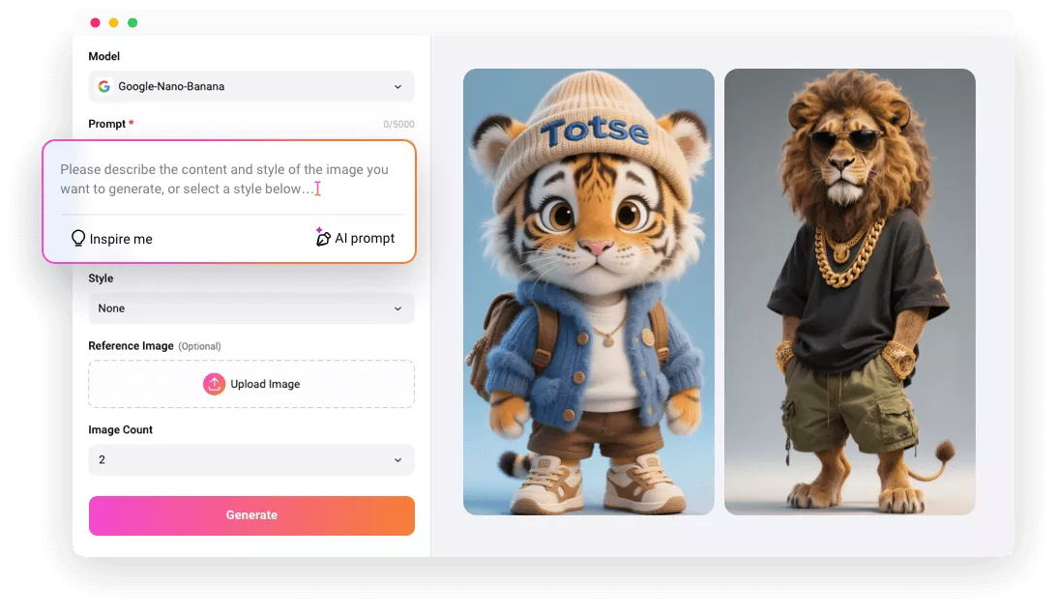Click the chevron arrow on the Style selector
Screen dimensions: 1058x614
[x=397, y=307]
